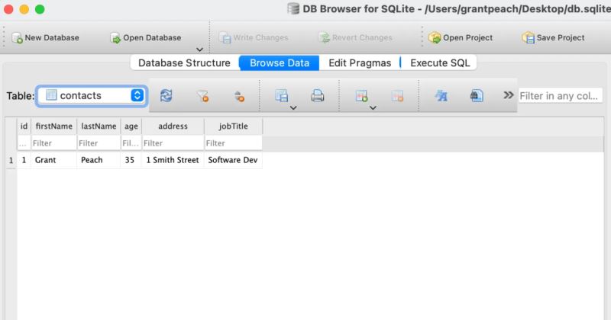611x320 pixels.
Task: Click the firstName column filter box
Action: coord(53,142)
